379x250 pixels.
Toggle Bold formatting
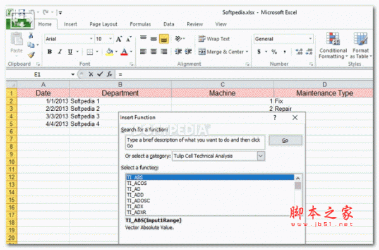49,52
